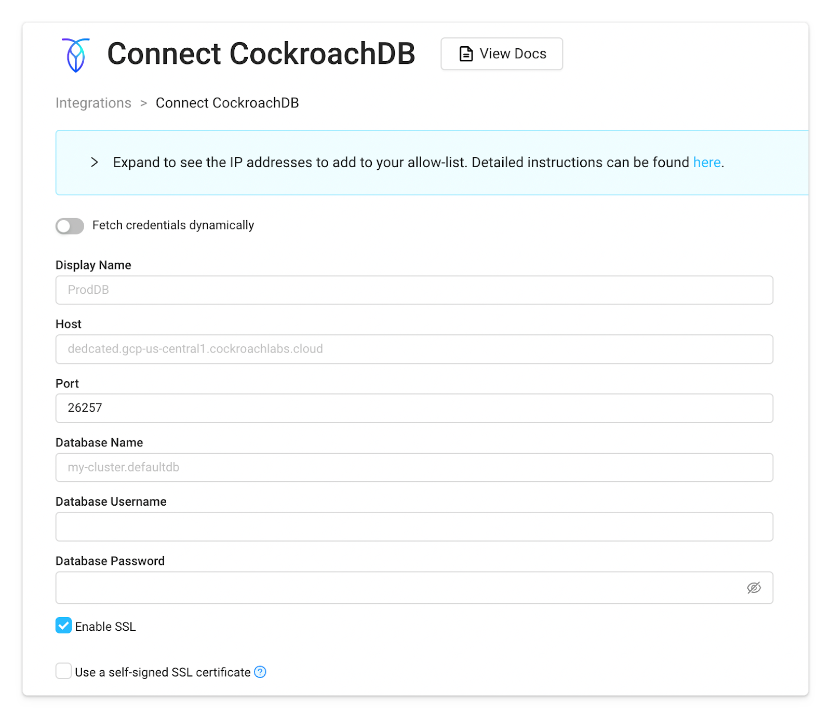Click the eye icon in Database Password field

click(754, 588)
